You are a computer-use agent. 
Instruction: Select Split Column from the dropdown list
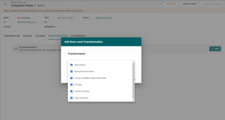100,65
